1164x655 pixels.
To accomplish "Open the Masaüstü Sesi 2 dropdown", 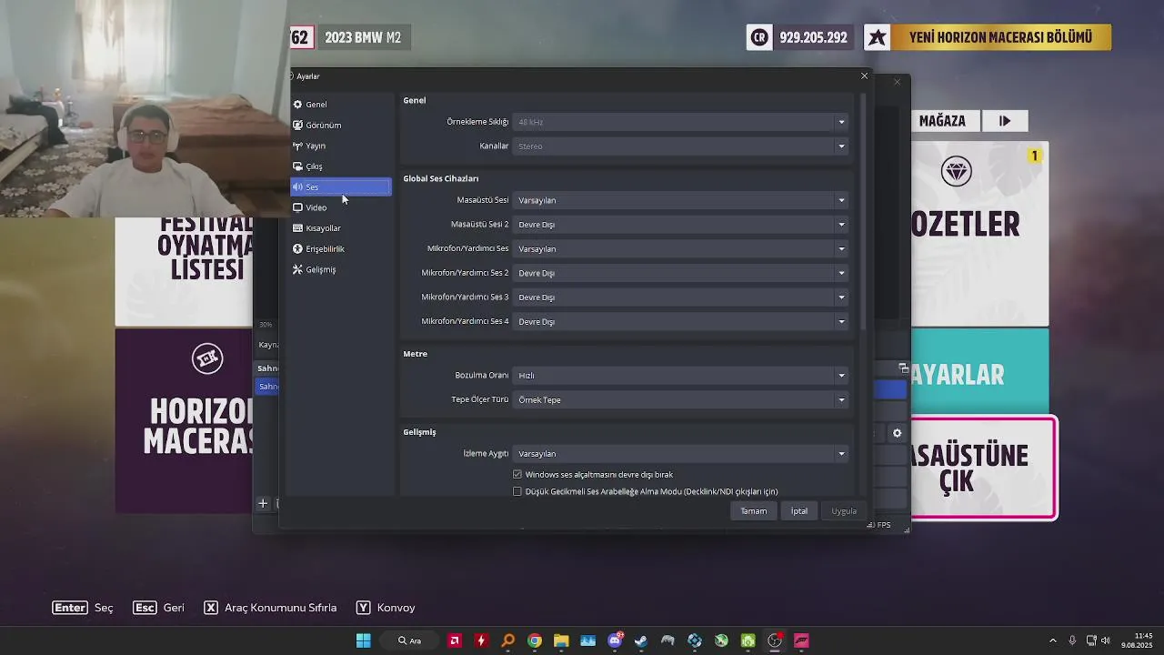I will [680, 225].
